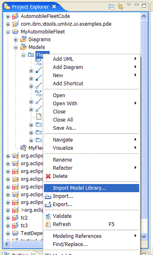Choose Open in the context menu
The height and width of the screenshot is (255, 153).
pos(92,95)
